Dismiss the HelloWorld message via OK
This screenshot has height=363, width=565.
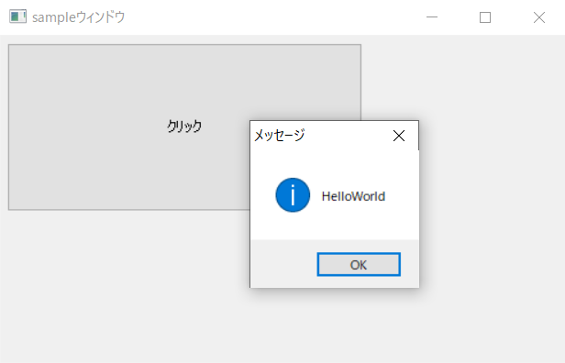pyautogui.click(x=359, y=265)
